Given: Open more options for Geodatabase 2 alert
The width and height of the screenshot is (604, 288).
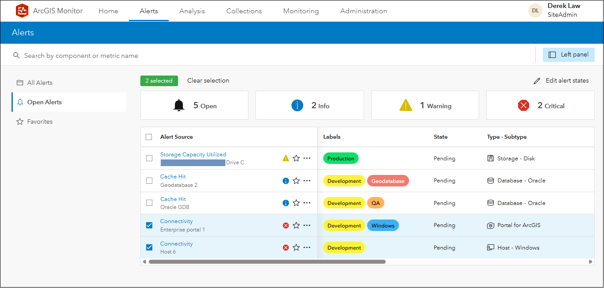Looking at the screenshot, I should [x=307, y=181].
